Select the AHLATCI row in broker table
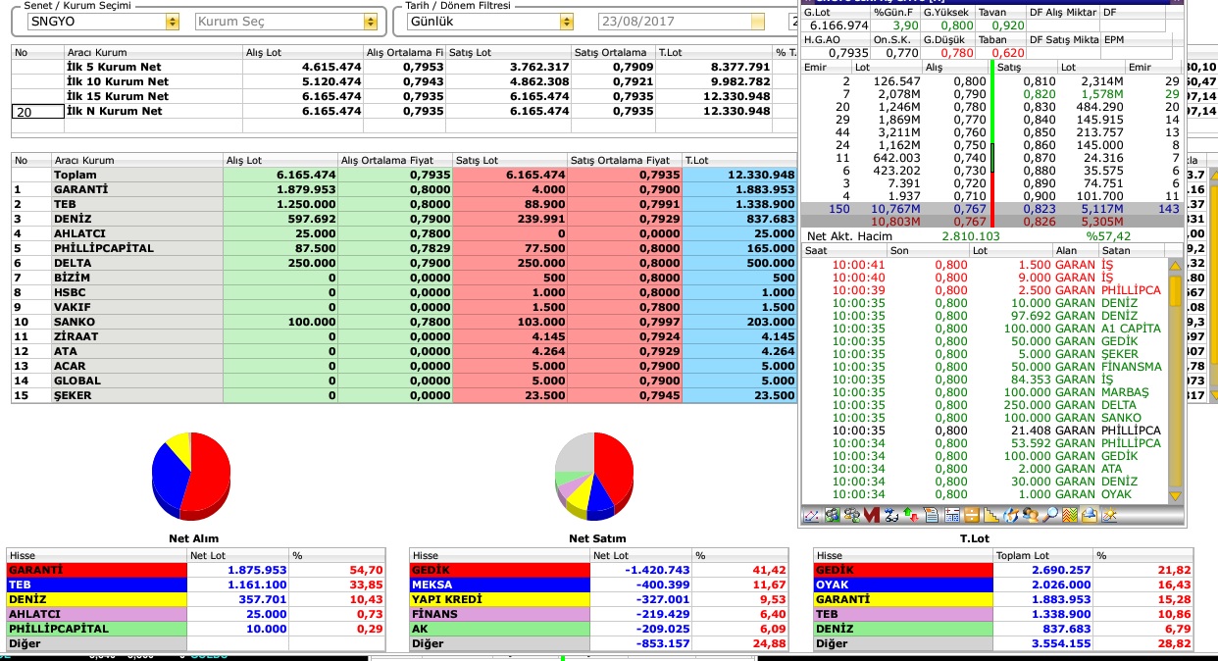Screen dimensions: 1218x661 402,233
